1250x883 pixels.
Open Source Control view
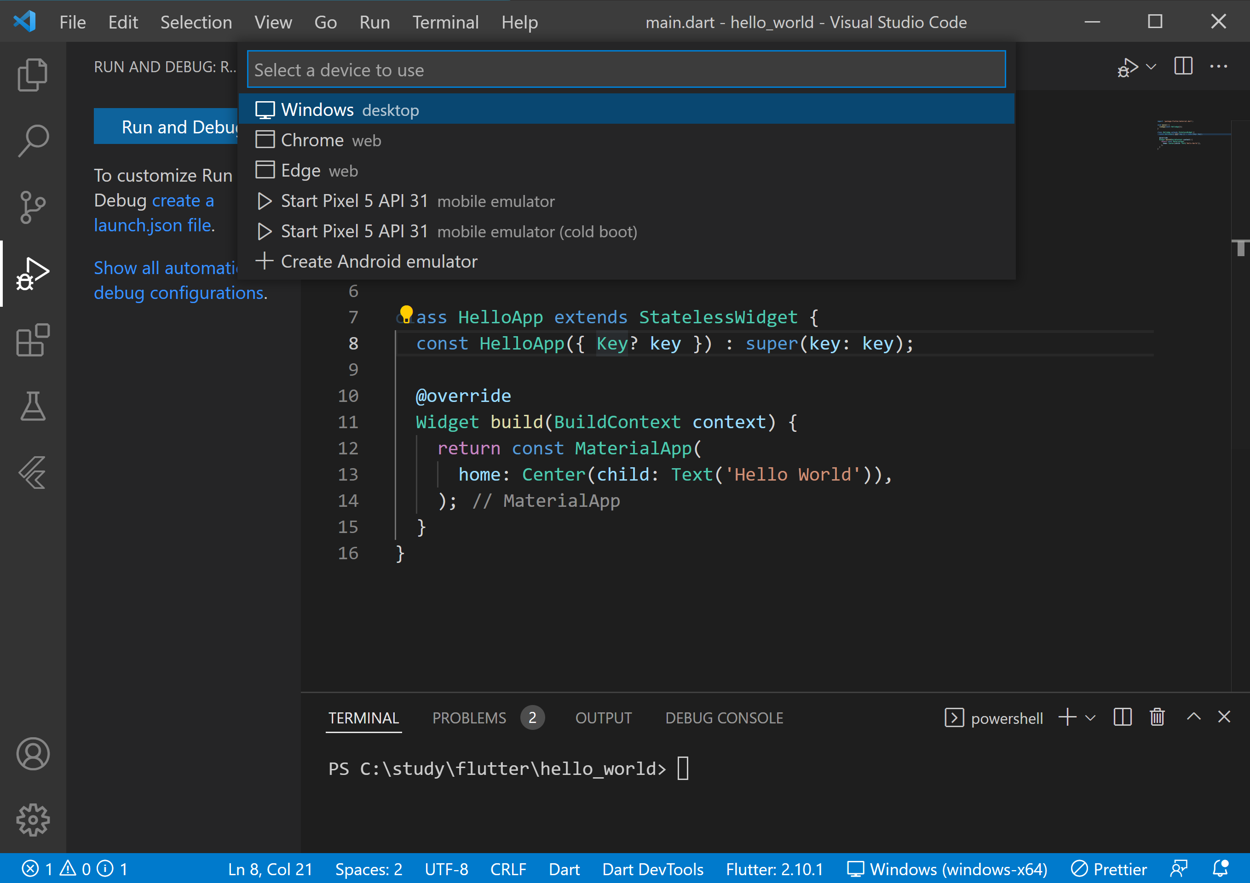[x=33, y=207]
